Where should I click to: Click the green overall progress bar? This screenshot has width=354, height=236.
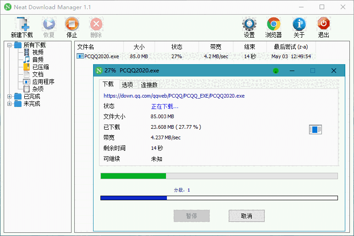[219, 176]
